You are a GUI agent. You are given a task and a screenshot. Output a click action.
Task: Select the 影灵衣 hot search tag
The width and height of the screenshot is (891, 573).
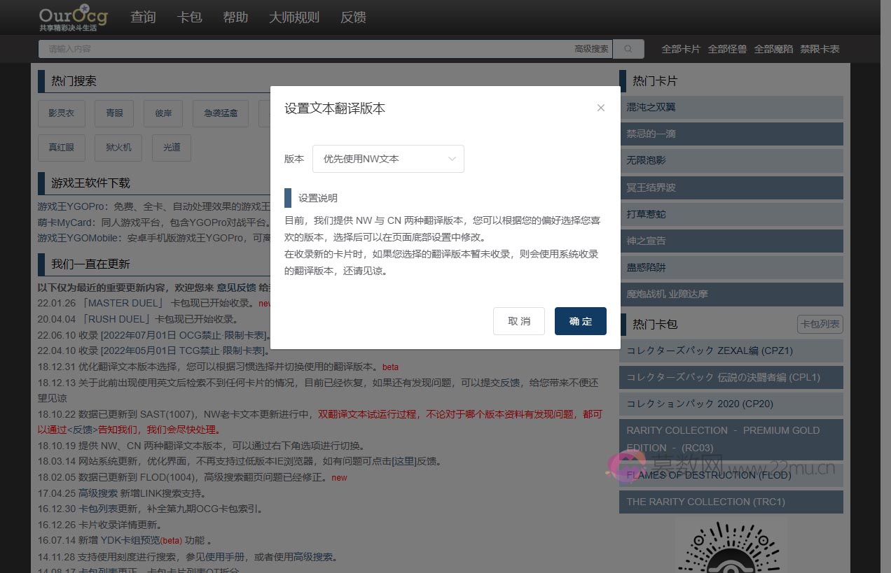click(x=61, y=113)
